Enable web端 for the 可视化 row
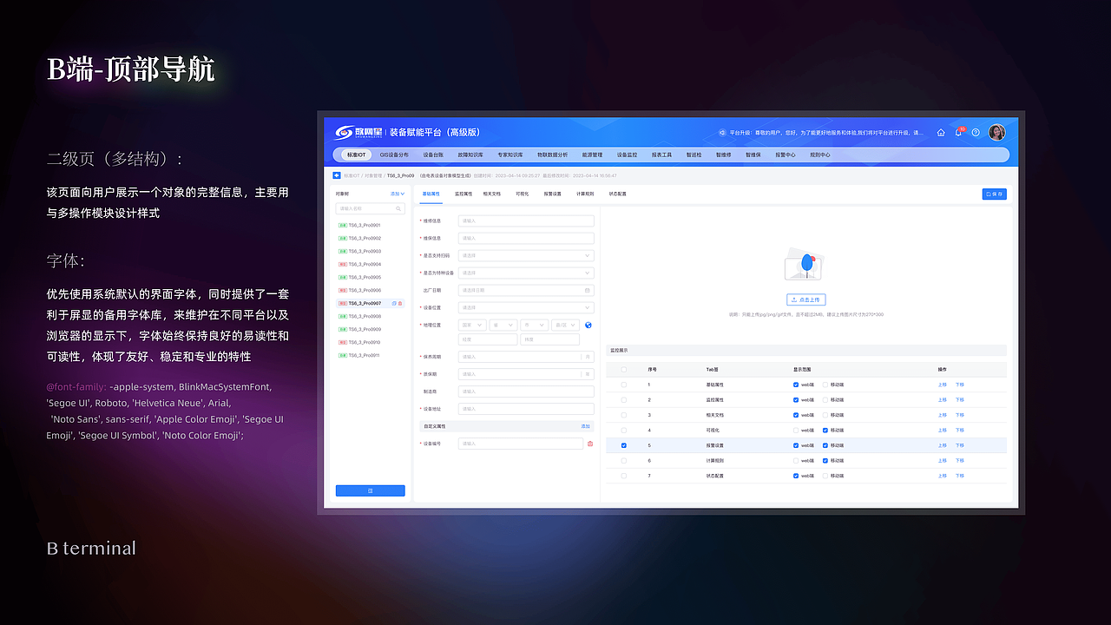This screenshot has width=1111, height=625. [x=796, y=429]
